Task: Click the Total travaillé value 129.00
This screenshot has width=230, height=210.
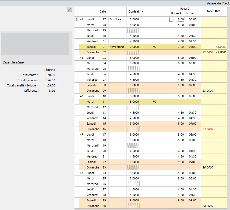Action: point(51,85)
